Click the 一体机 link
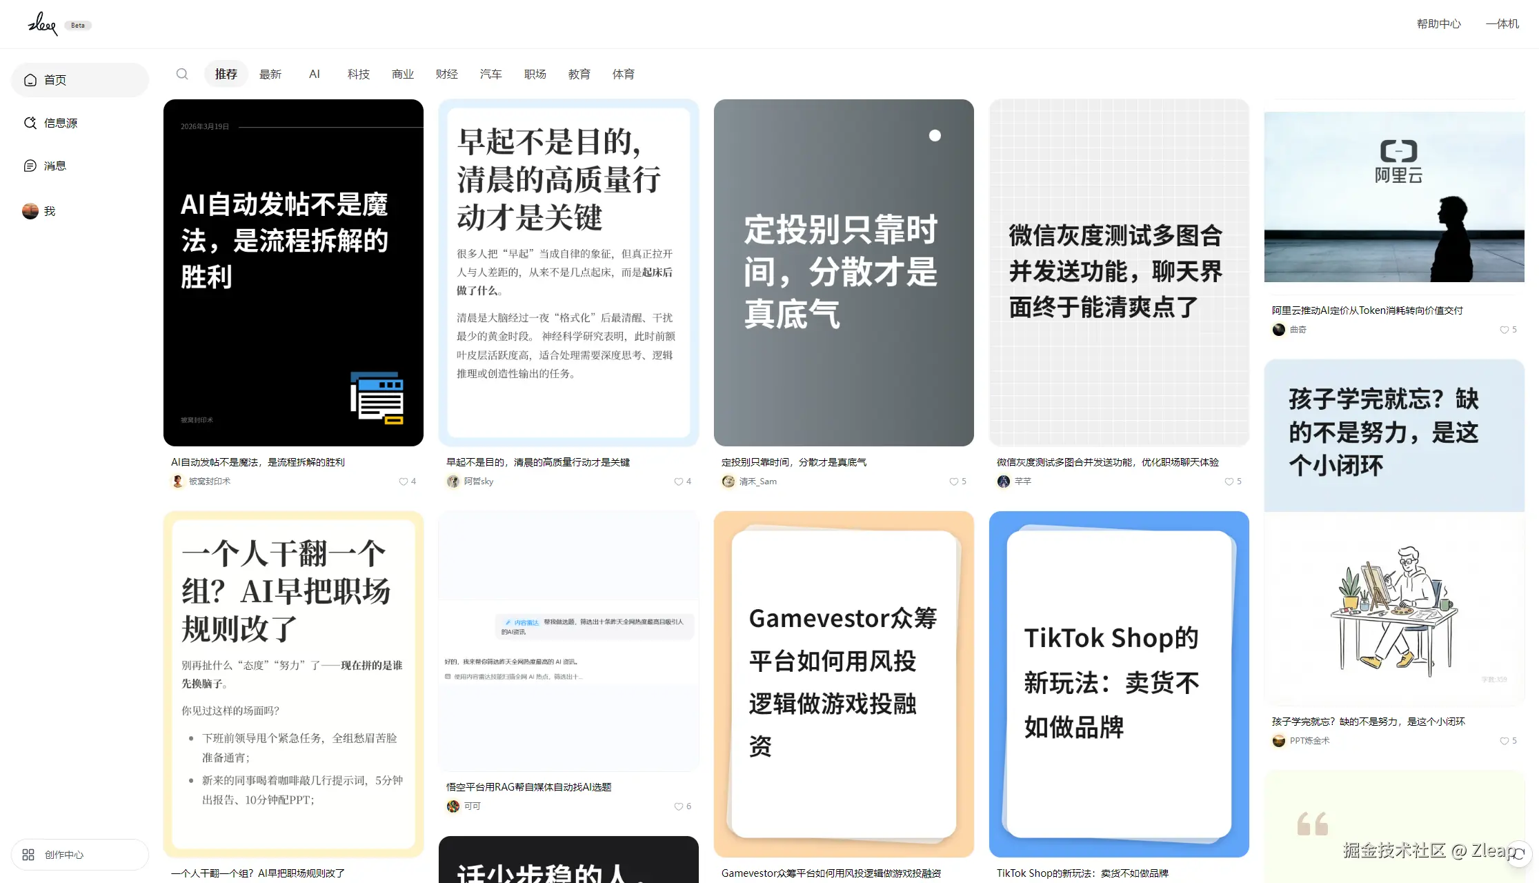Screen dimensions: 1539x883 [x=1502, y=23]
